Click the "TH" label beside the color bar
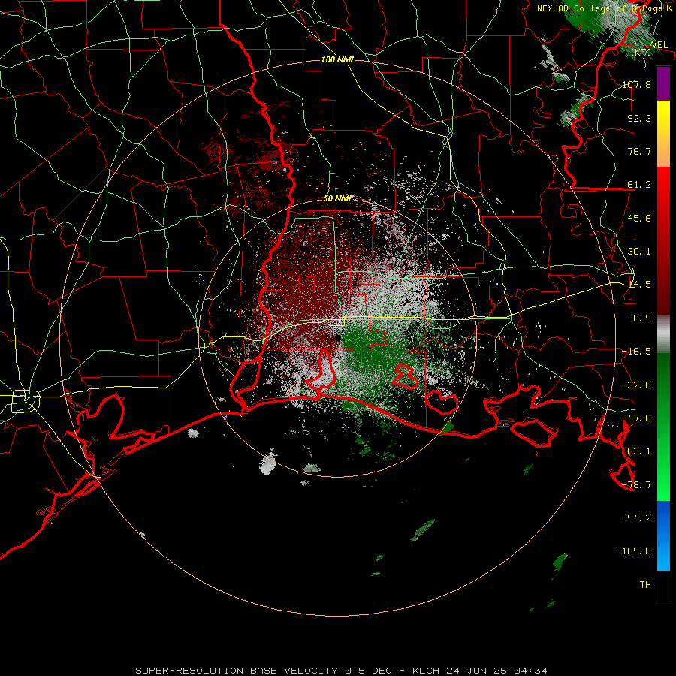 coord(645,584)
